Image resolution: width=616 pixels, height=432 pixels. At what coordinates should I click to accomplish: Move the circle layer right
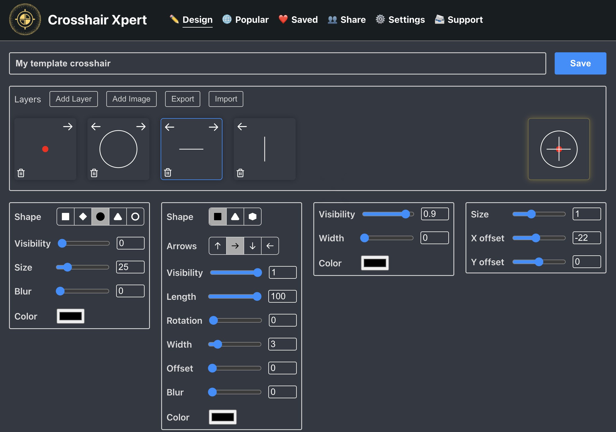pyautogui.click(x=141, y=127)
